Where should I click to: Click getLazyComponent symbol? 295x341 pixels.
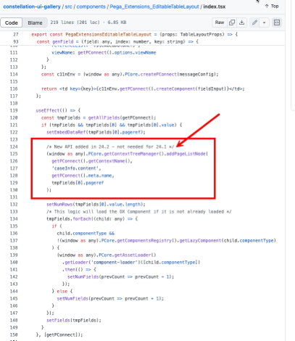point(200,241)
